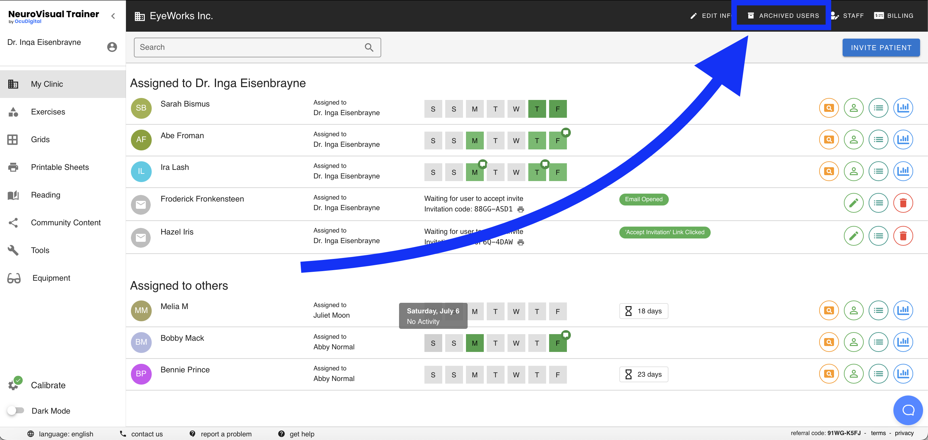Viewport: 928px width, 440px height.
Task: Toggle Dark Mode switch
Action: click(16, 410)
